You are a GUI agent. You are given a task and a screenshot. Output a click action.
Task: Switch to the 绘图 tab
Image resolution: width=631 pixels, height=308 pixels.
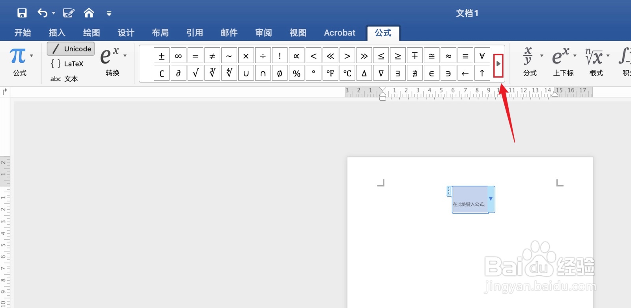tap(91, 33)
